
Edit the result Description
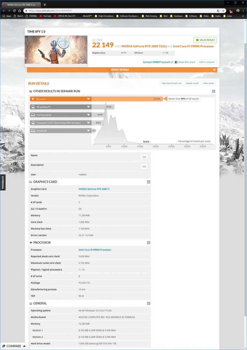(x=144, y=167)
